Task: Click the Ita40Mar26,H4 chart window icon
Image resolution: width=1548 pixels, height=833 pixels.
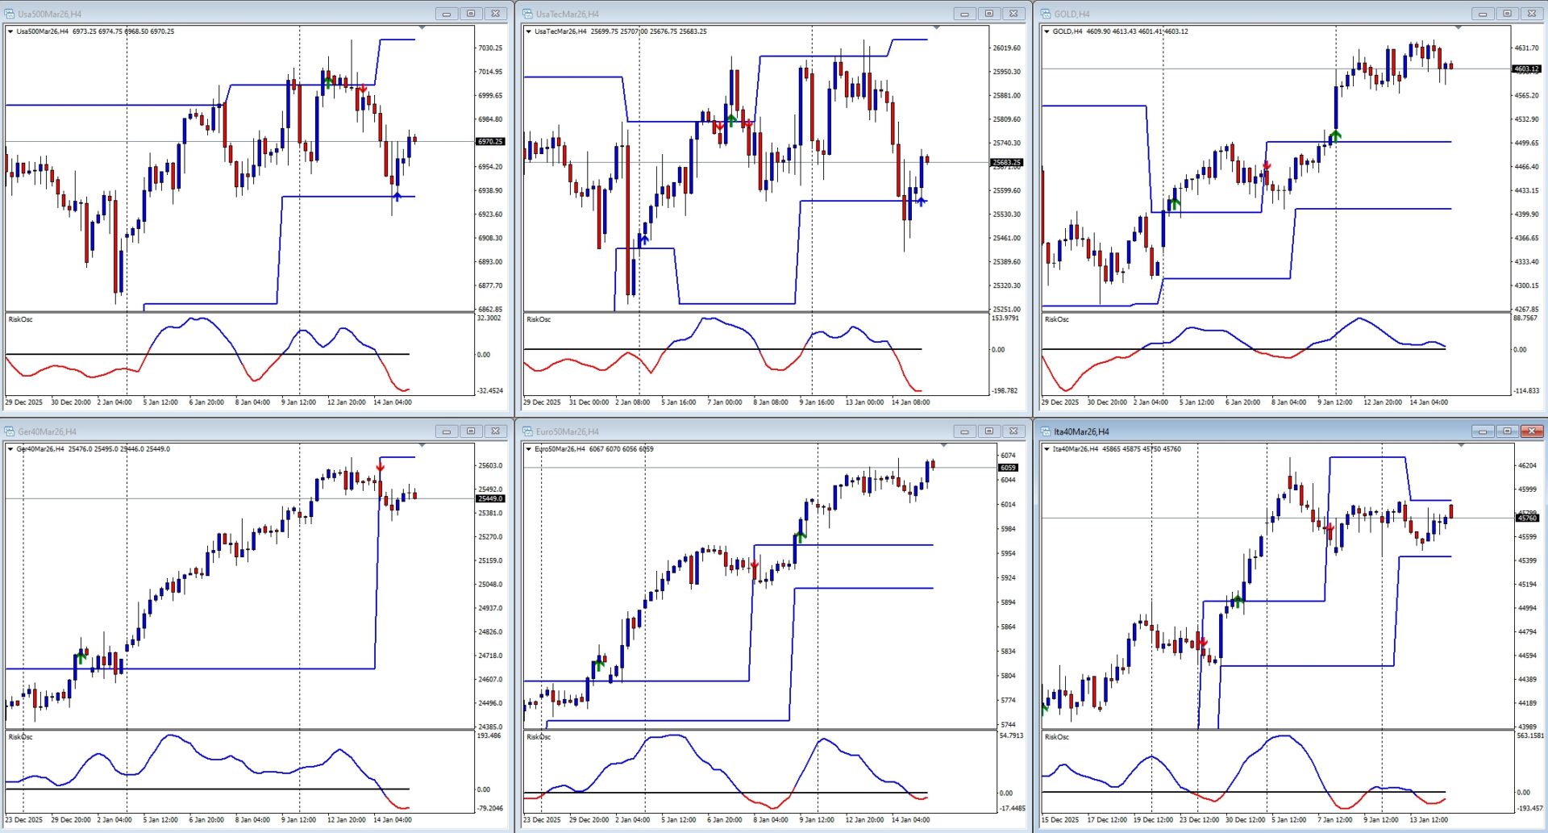Action: pos(1047,431)
